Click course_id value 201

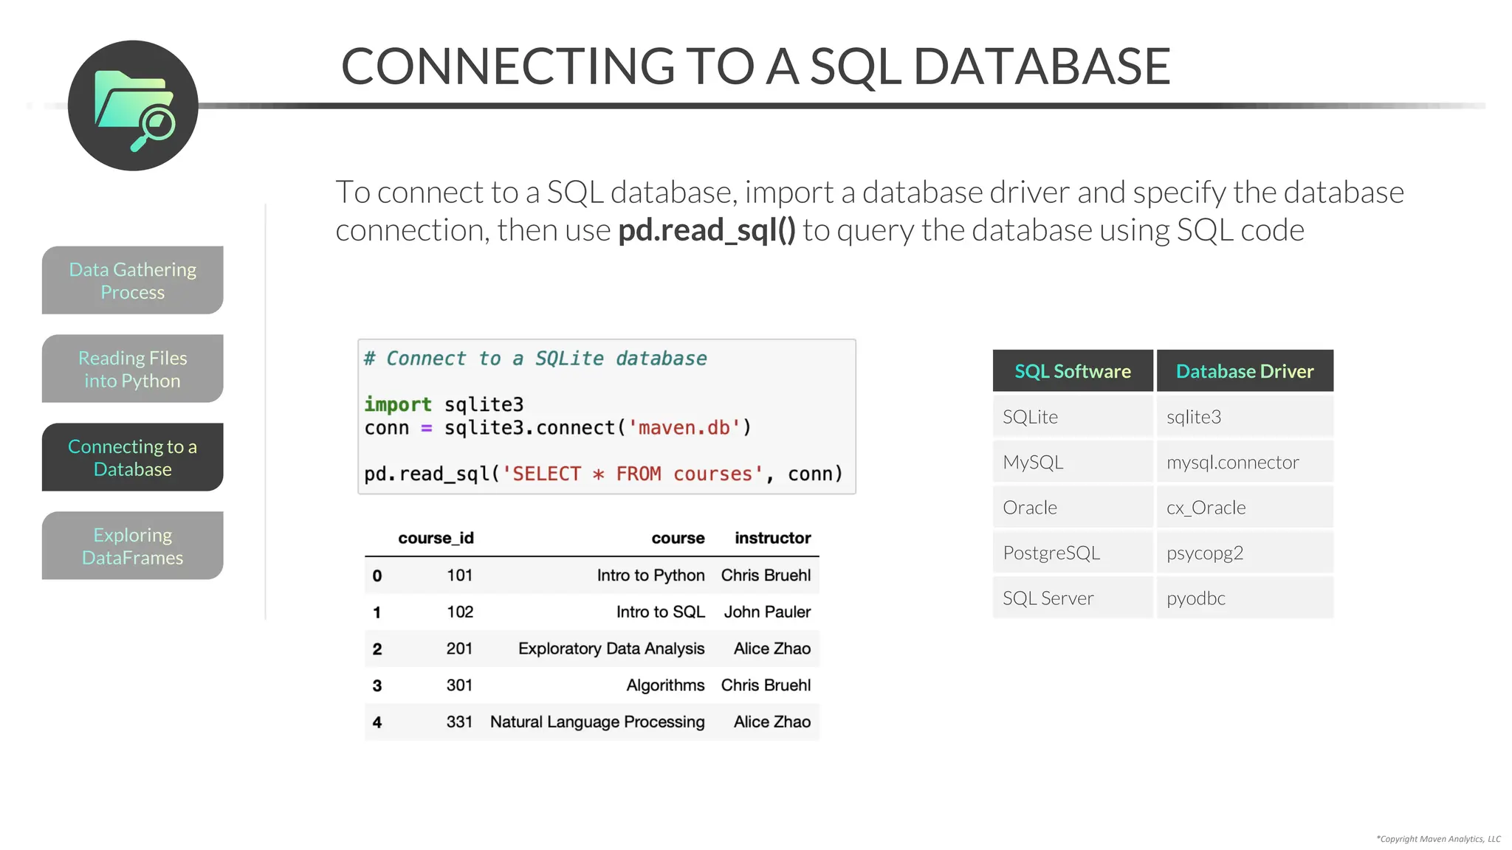coord(459,649)
